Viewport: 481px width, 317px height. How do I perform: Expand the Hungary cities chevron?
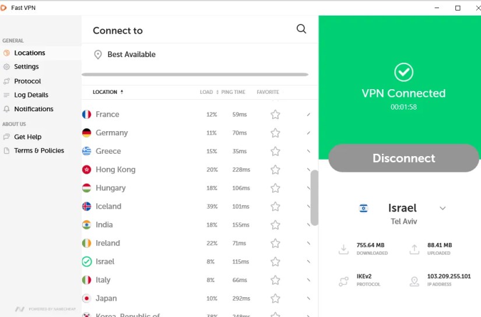pyautogui.click(x=308, y=188)
